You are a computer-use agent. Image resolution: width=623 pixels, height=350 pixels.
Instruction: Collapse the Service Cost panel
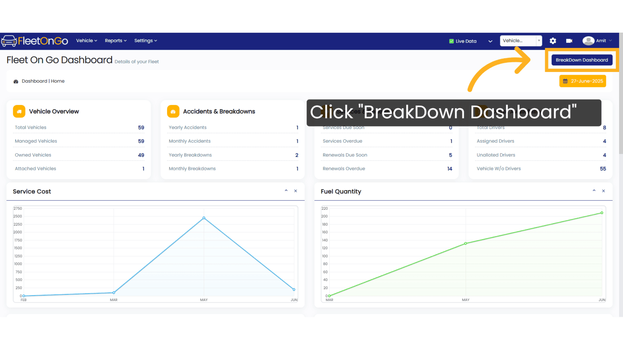click(x=286, y=191)
